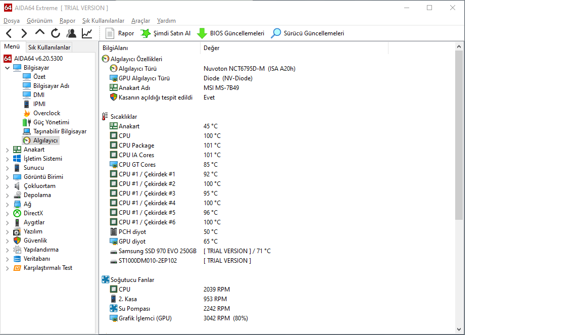Click the Veritabanı database icon
The height and width of the screenshot is (335, 582).
pyautogui.click(x=17, y=259)
